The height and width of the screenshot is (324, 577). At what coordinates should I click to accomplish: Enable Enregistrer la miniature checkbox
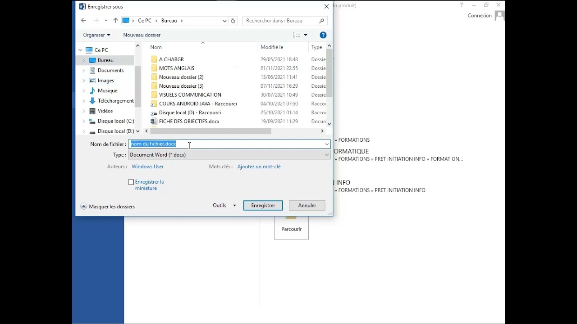131,182
